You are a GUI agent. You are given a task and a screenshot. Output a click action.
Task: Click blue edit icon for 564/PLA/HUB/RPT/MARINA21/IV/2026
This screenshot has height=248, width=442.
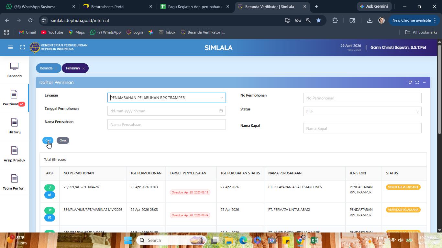(50, 218)
